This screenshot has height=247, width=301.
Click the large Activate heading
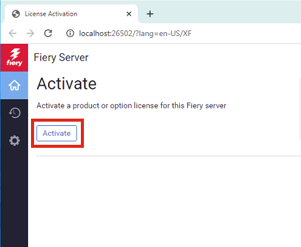66,83
